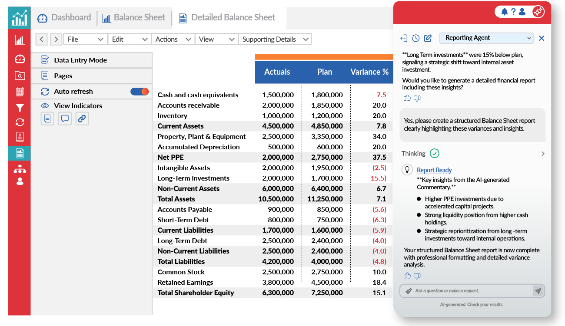The image size is (565, 326).
Task: Click the back navigation arrow button
Action: pyautogui.click(x=41, y=40)
